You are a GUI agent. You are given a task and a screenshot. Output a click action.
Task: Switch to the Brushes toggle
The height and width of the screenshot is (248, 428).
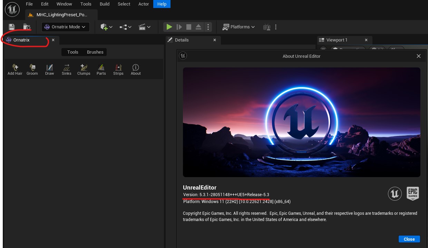pyautogui.click(x=95, y=52)
